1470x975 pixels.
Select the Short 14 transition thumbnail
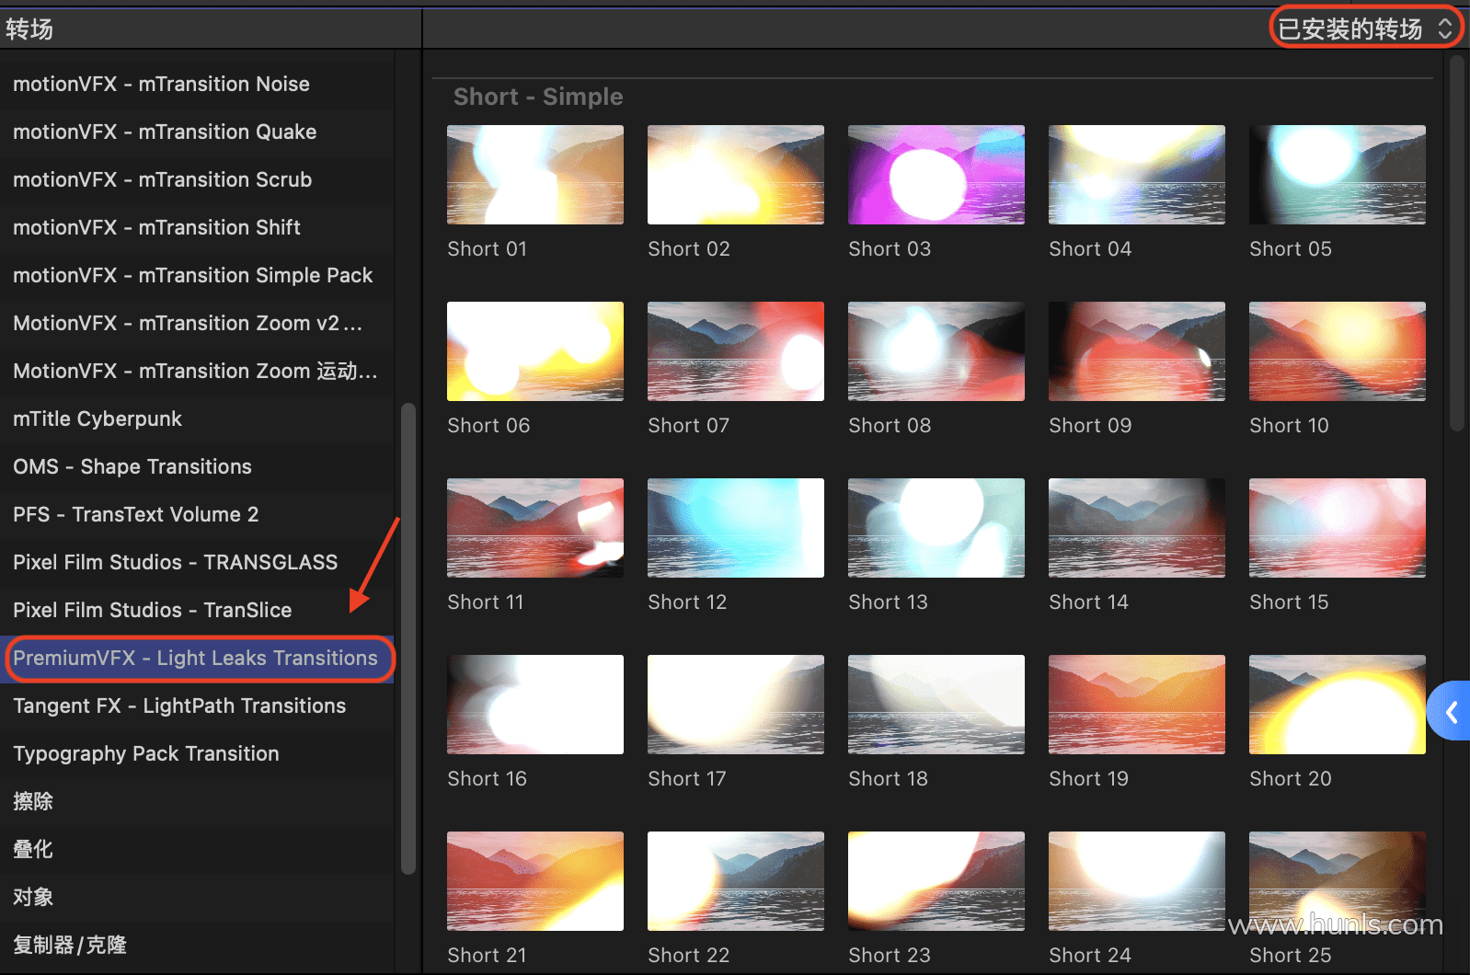click(1137, 528)
